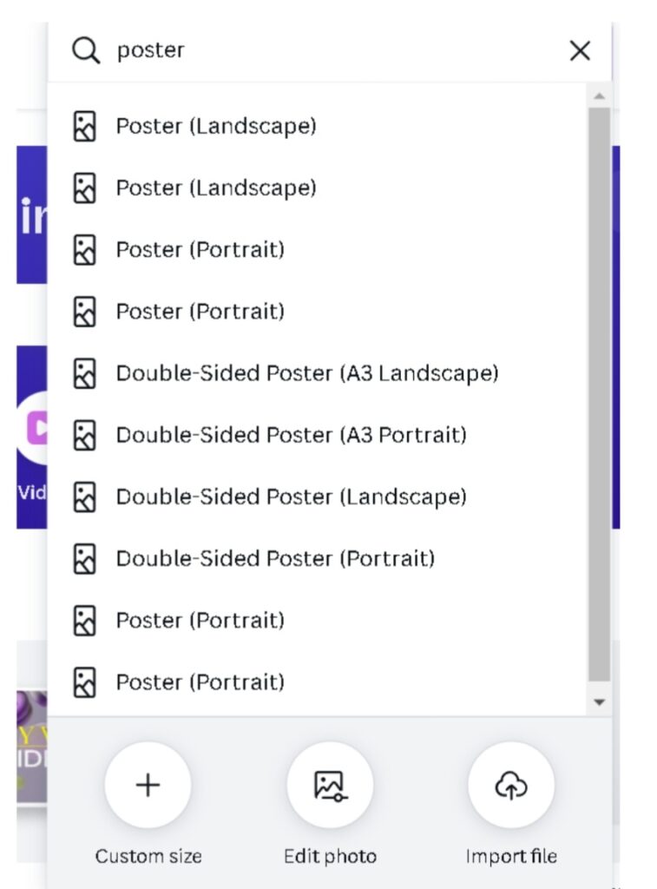Choose the first Poster (Portrait) suggestion

point(317,249)
